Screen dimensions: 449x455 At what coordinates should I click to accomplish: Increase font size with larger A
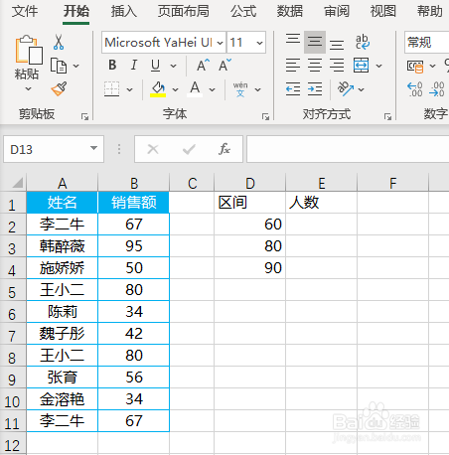pos(203,65)
